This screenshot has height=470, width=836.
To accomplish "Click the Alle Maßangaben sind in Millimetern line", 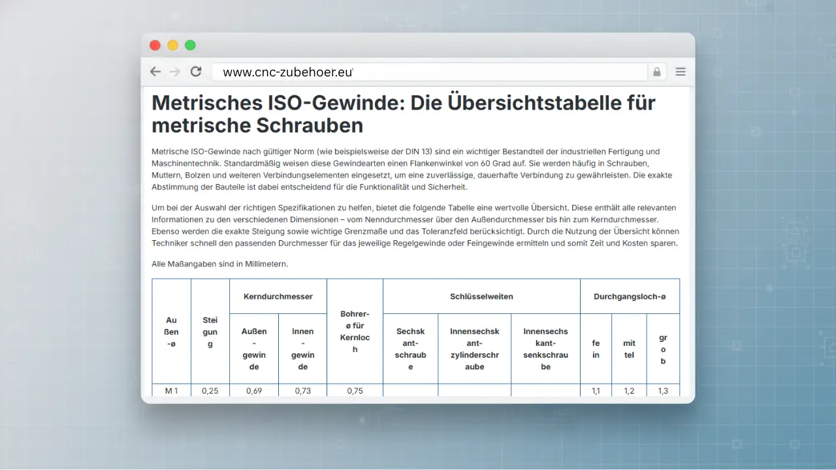I will pyautogui.click(x=219, y=264).
